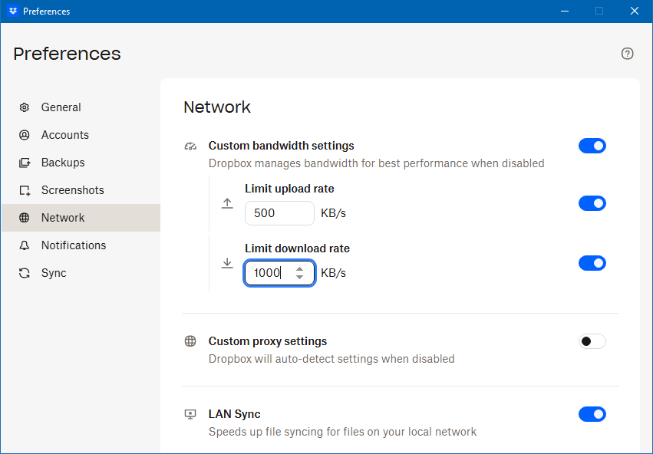Click the download arrow icon
The image size is (653, 454).
pyautogui.click(x=227, y=263)
